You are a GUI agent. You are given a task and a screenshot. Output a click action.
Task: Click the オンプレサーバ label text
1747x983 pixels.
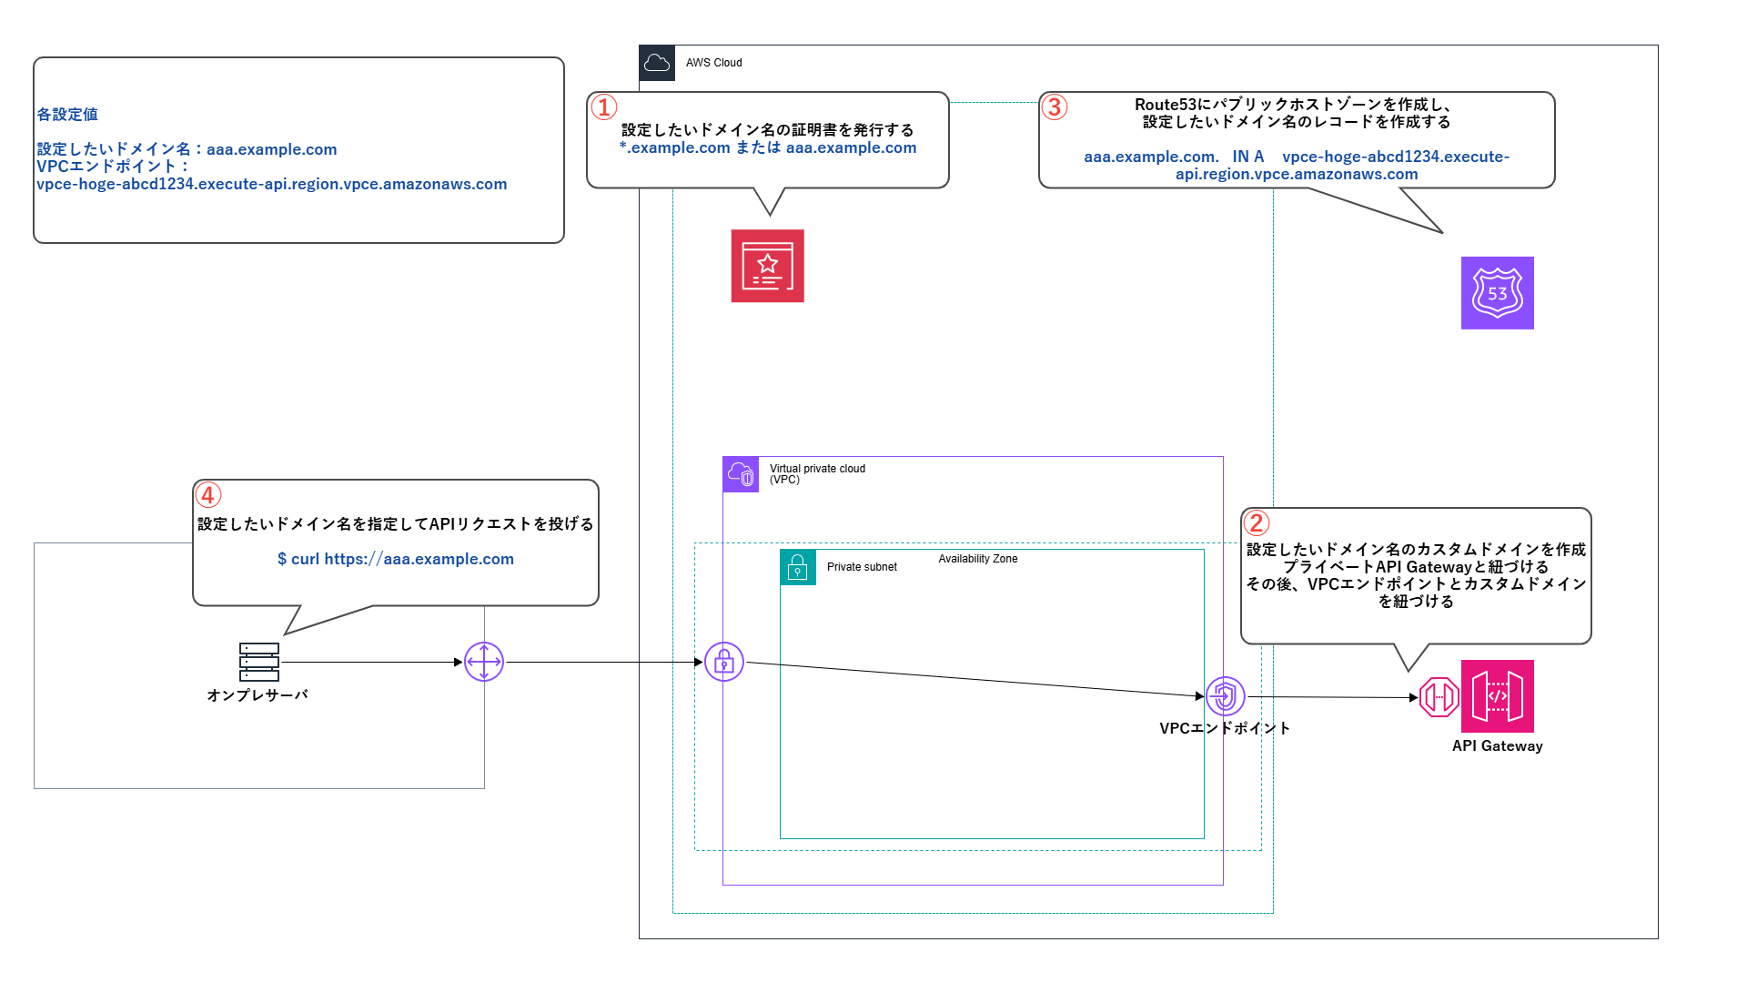click(x=258, y=695)
